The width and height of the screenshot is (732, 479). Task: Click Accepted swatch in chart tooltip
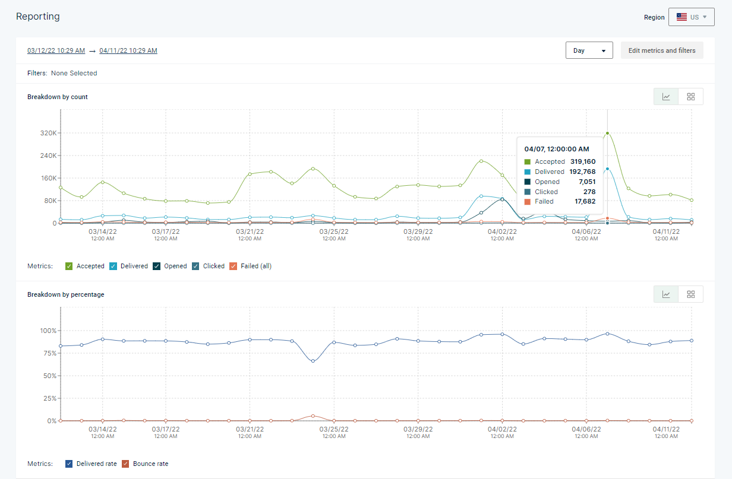528,161
